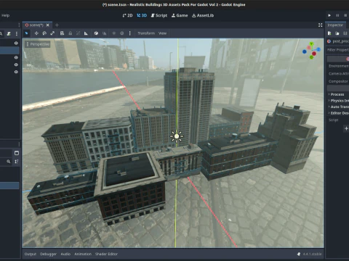Switch to the 3D workspace
This screenshot has width=349, height=261.
(142, 15)
